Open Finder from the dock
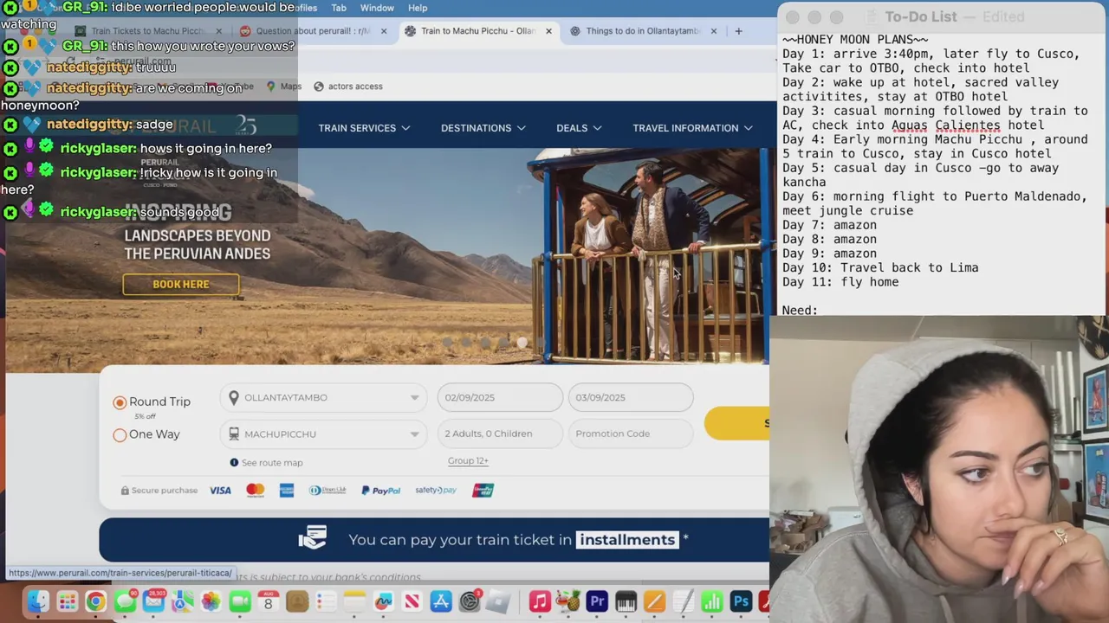The width and height of the screenshot is (1109, 623). coord(38,601)
